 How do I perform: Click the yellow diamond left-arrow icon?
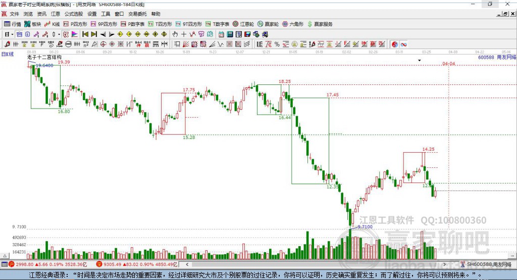tap(120, 34)
